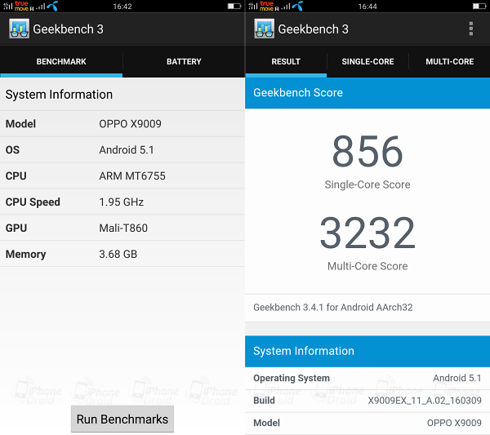Screen dimensions: 490x435
Task: Tap the Single-Core Score label
Action: (367, 184)
